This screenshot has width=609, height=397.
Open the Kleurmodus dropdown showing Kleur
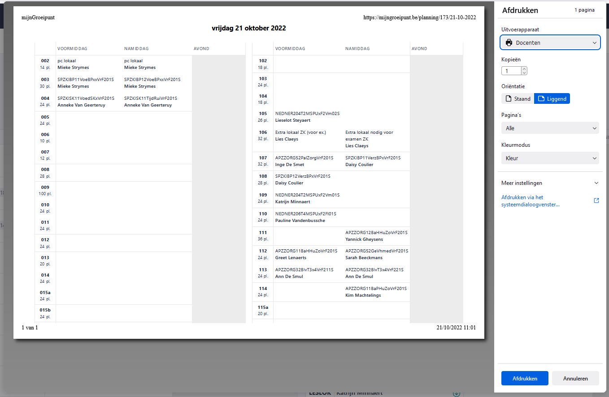tap(550, 158)
